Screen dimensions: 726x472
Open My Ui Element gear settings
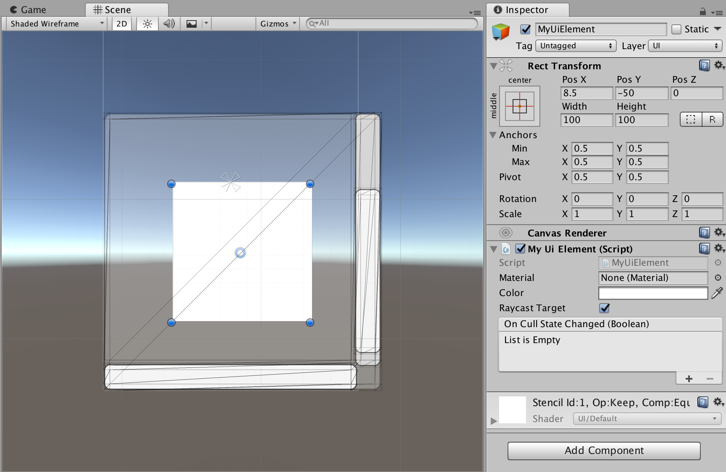pyautogui.click(x=719, y=248)
